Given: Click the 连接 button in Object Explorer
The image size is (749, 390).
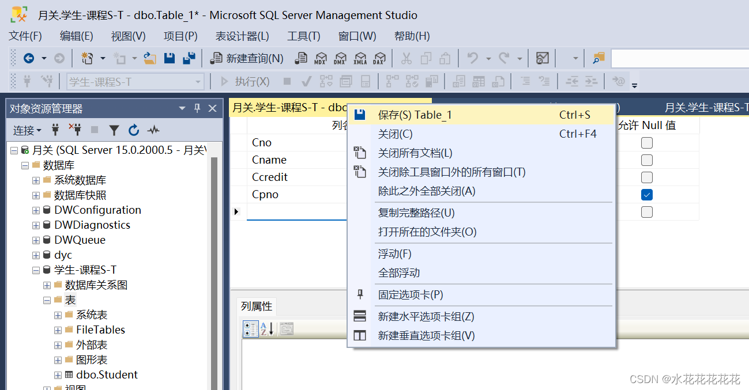Looking at the screenshot, I should click(27, 131).
